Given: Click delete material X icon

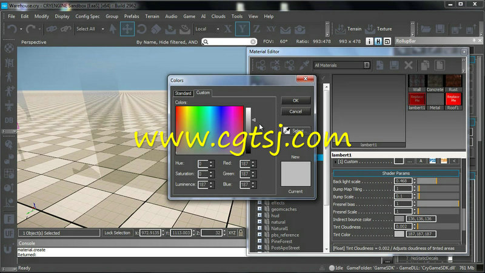Looking at the screenshot, I should pyautogui.click(x=408, y=65).
